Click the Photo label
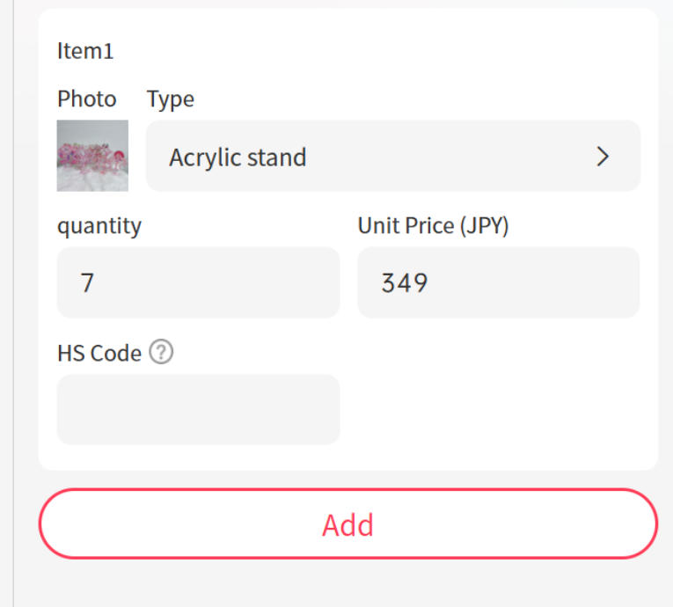The image size is (673, 607). 86,99
